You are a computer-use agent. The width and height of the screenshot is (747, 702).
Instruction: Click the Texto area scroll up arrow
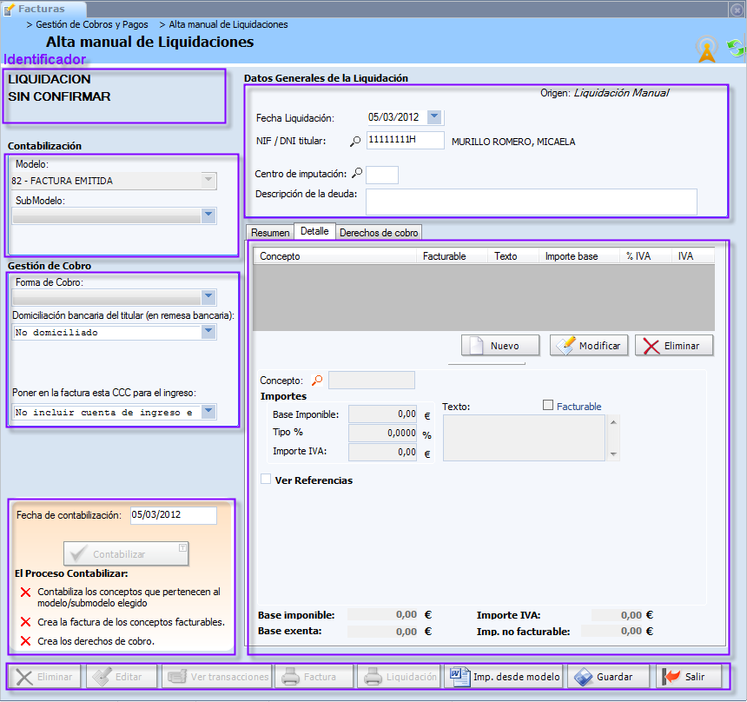(x=613, y=422)
